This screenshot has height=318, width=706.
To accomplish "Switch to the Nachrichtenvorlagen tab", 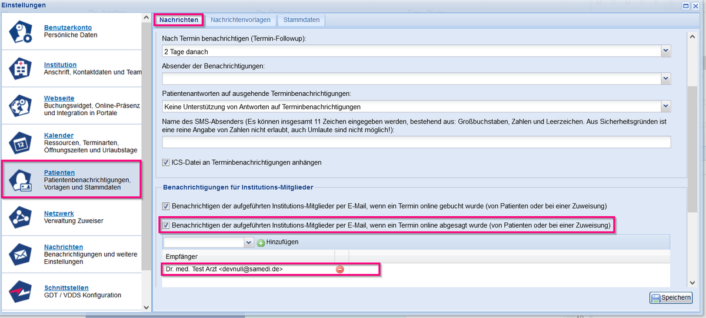I will [x=241, y=20].
